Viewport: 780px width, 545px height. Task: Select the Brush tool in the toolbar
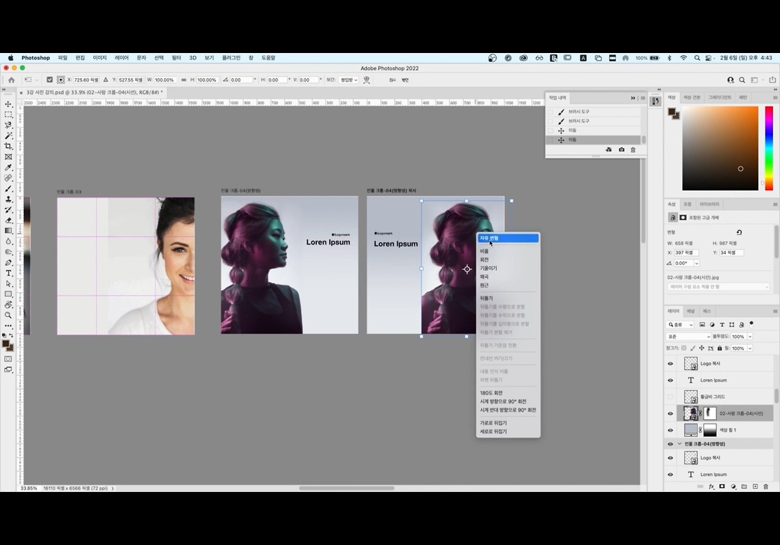coord(9,189)
